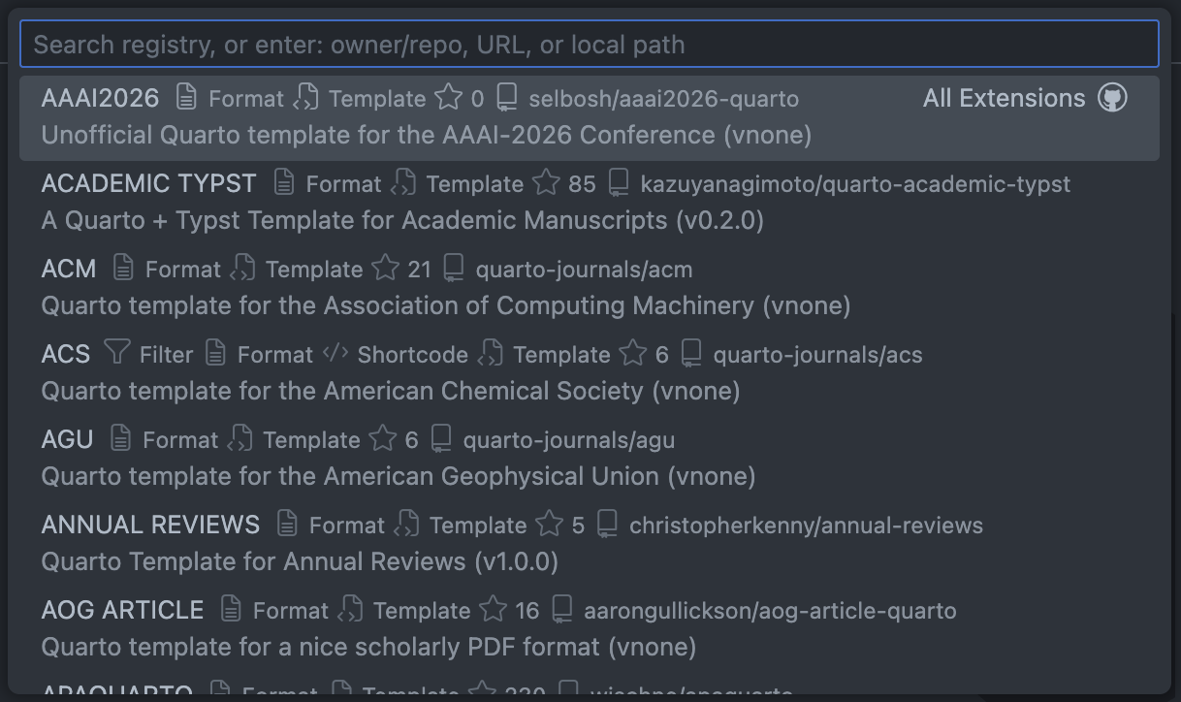The width and height of the screenshot is (1181, 702).
Task: Click the GitHub icon beside All Extensions
Action: [1112, 98]
